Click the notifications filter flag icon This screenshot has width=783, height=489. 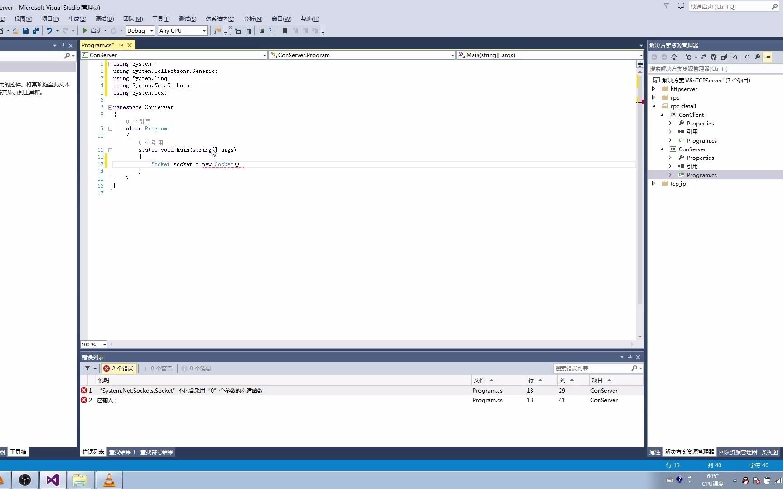pyautogui.click(x=666, y=6)
